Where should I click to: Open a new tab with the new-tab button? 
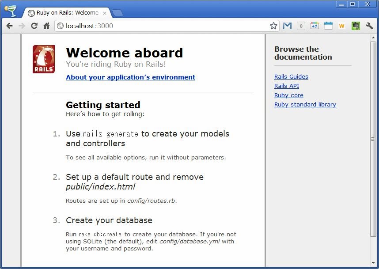click(117, 13)
